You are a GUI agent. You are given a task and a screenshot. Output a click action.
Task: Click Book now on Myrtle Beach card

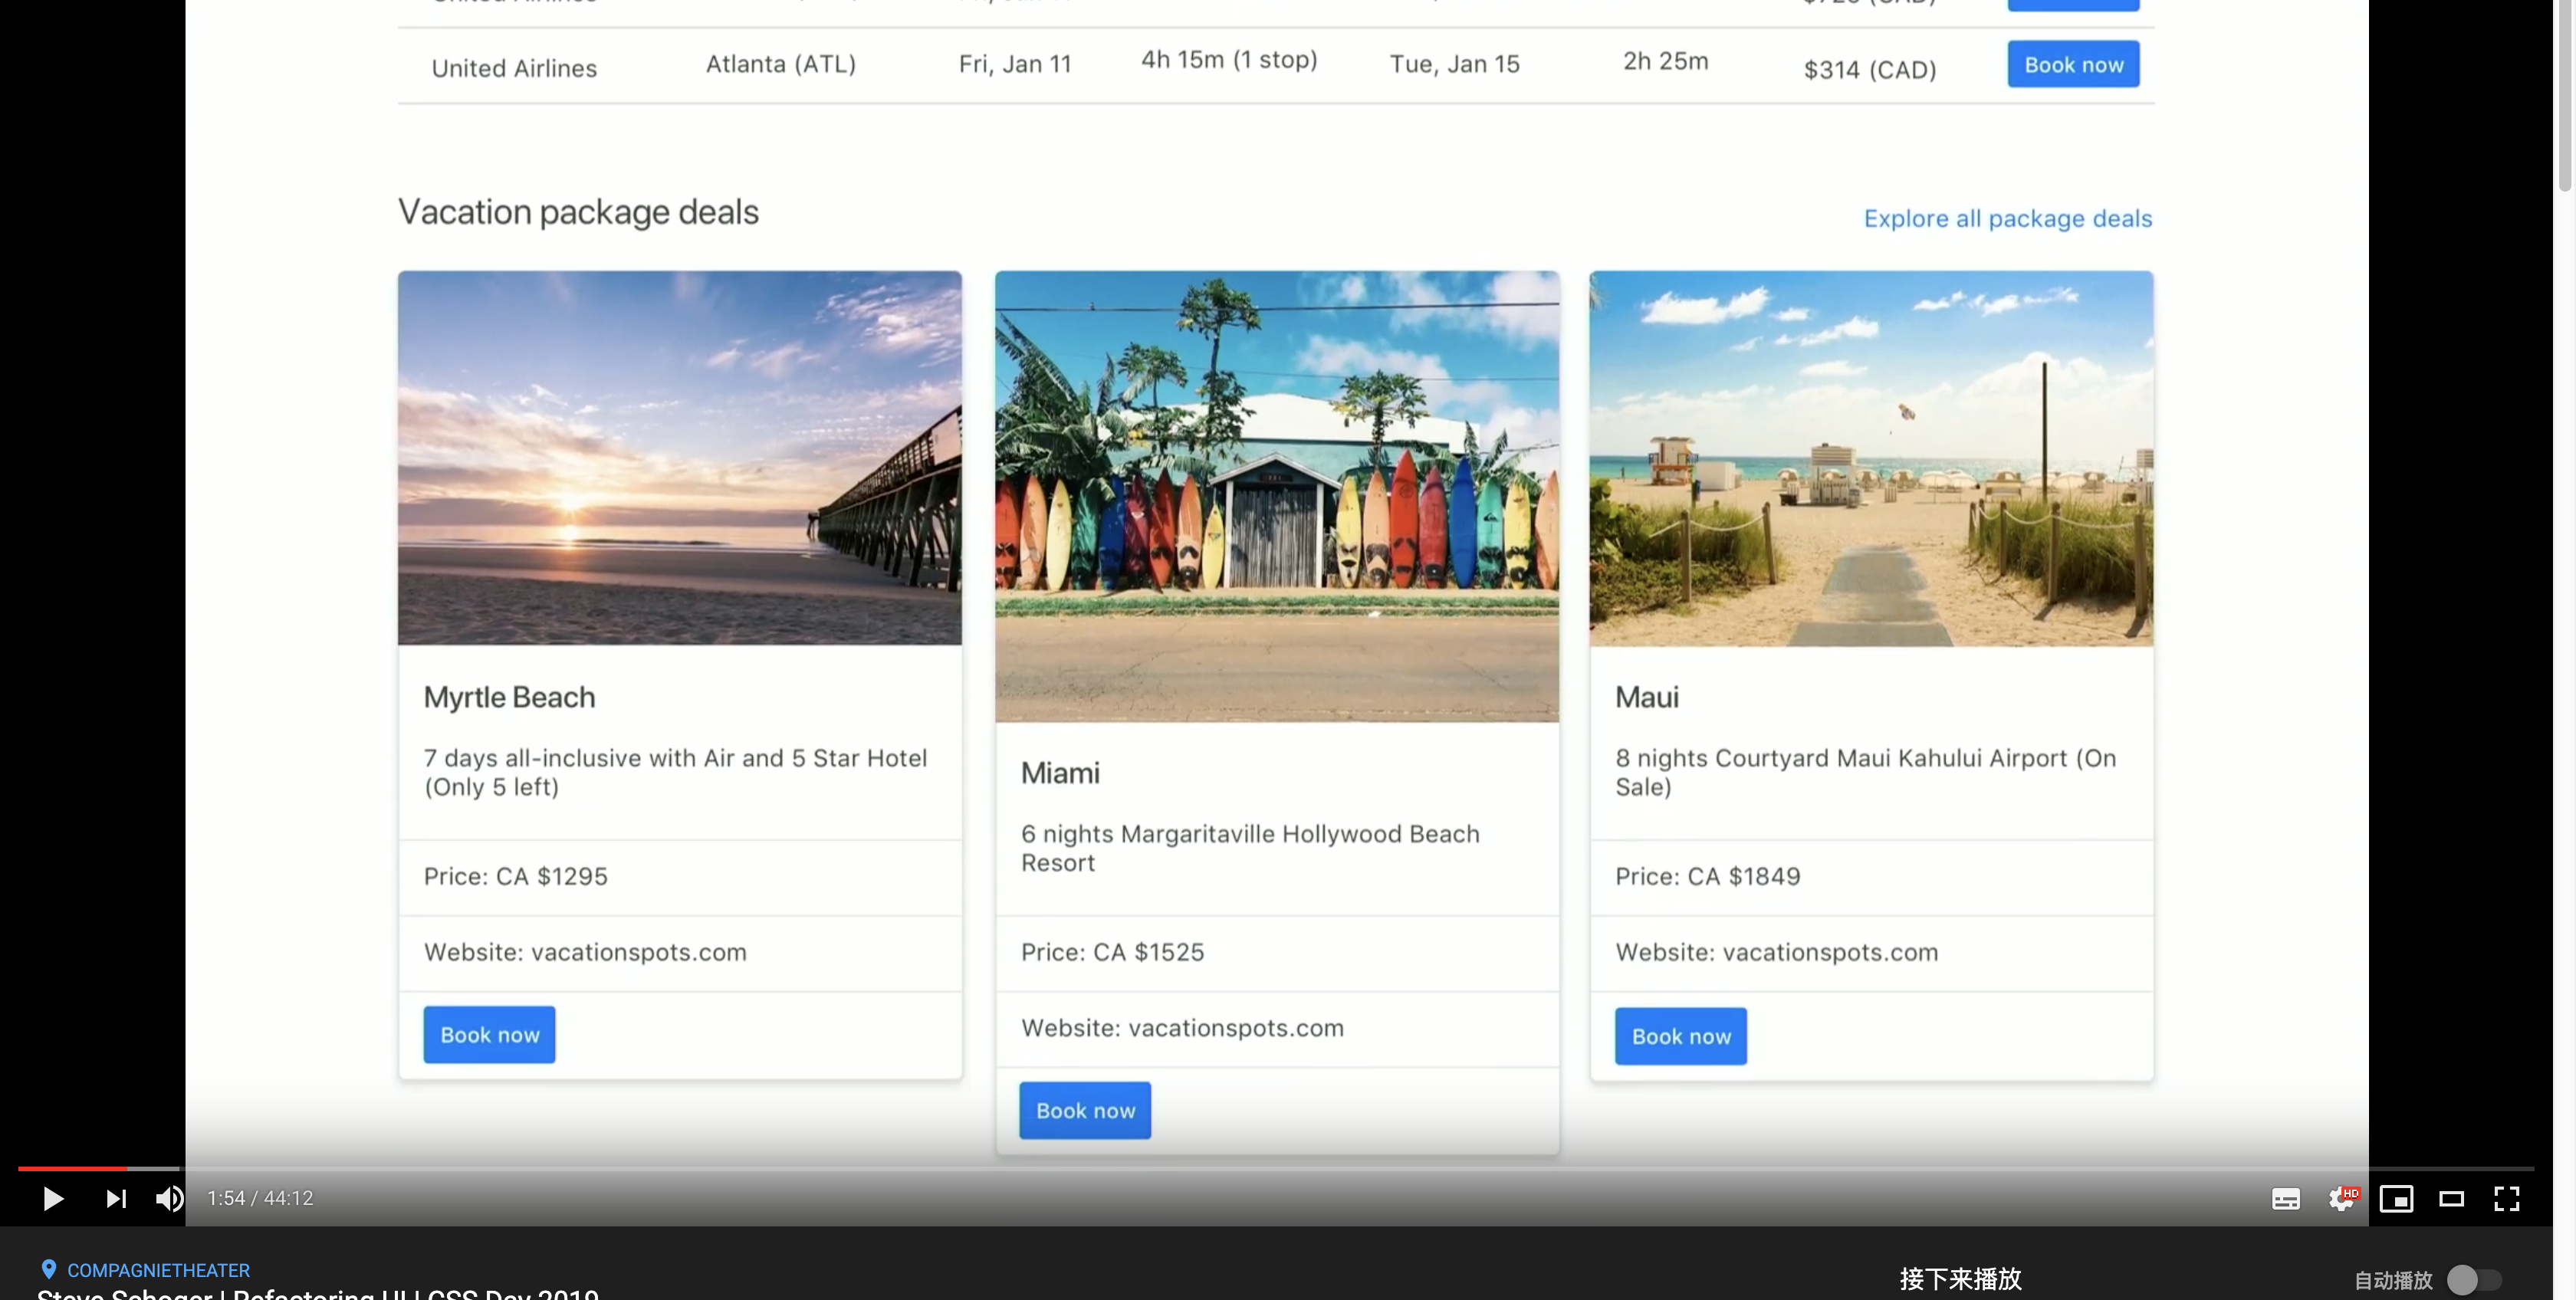[x=489, y=1034]
